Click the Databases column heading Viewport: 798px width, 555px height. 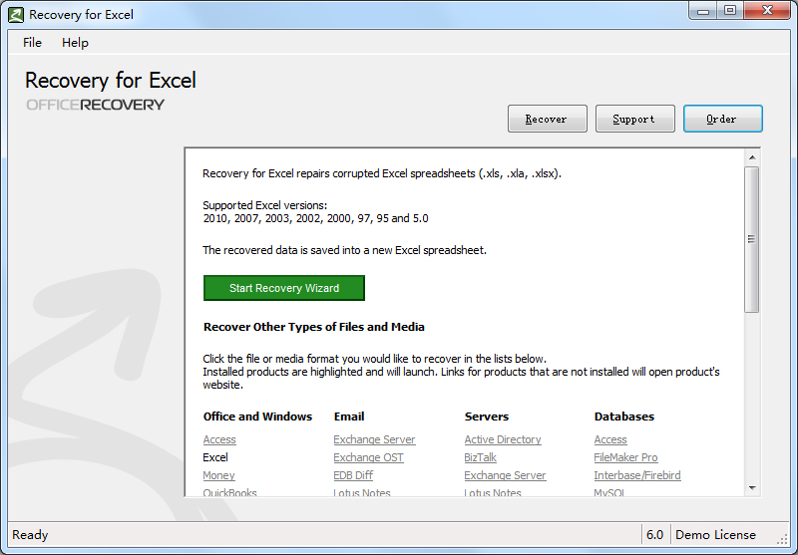click(624, 416)
